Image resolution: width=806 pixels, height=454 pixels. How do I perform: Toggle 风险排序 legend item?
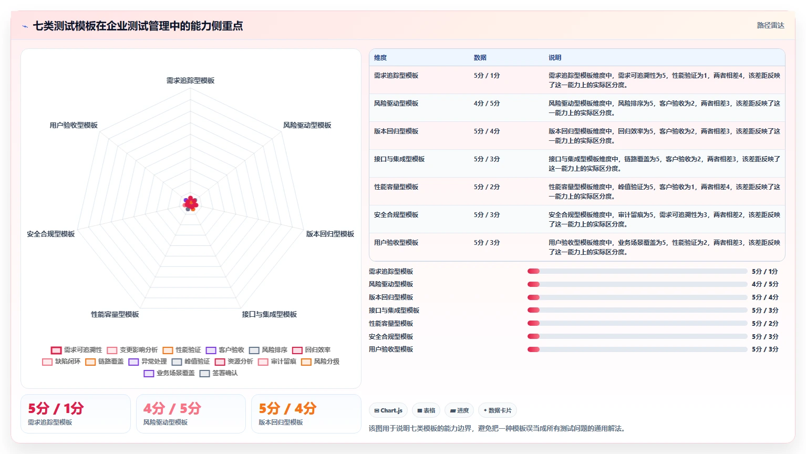(268, 350)
